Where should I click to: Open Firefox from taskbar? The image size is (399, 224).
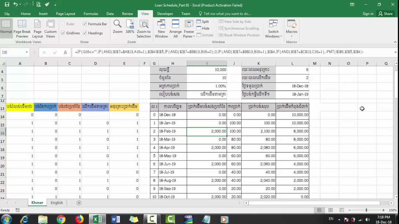coord(79,219)
